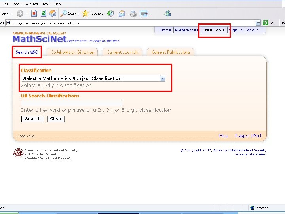Open the Mail button dropdown arrow
This screenshot has height=214, width=285.
click(x=127, y=13)
